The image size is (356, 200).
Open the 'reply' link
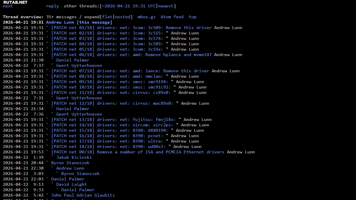point(52,6)
